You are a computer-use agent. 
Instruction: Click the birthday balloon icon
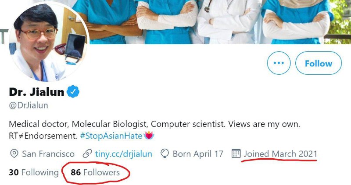[165, 154]
